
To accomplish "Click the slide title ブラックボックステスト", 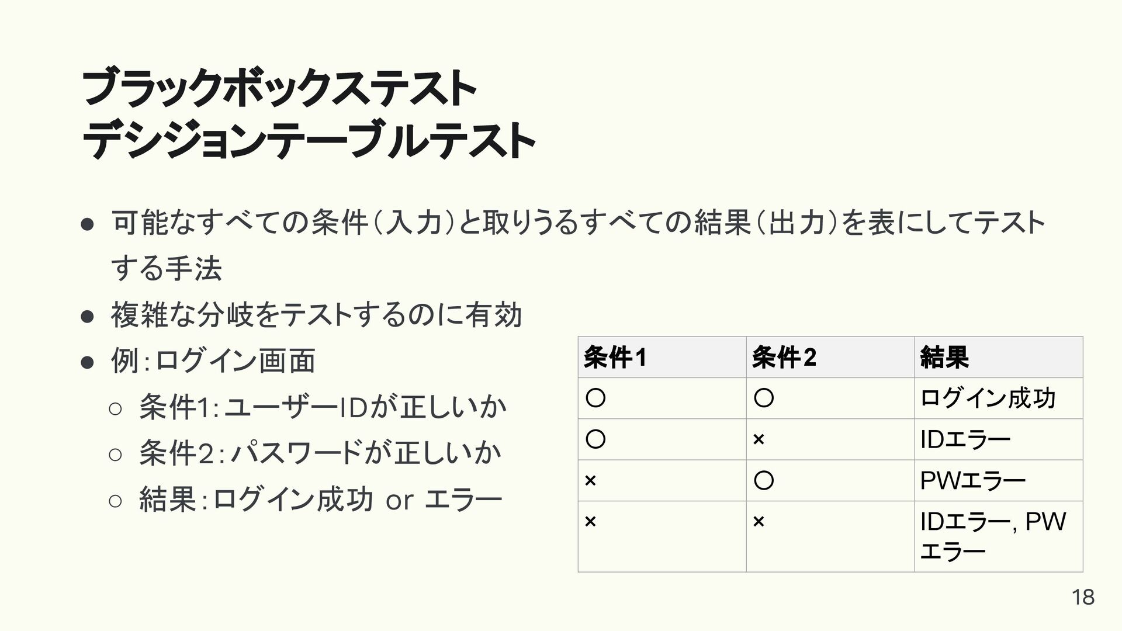I will tap(279, 89).
